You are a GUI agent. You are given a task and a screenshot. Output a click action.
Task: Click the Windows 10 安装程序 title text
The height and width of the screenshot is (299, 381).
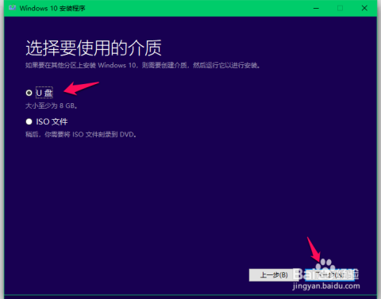(52, 8)
